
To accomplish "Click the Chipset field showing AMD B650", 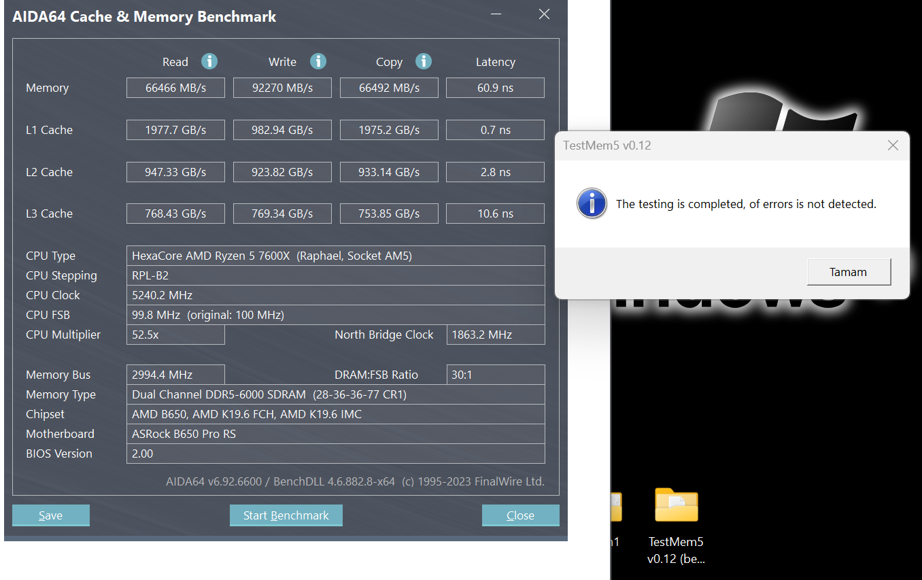I will [x=336, y=414].
